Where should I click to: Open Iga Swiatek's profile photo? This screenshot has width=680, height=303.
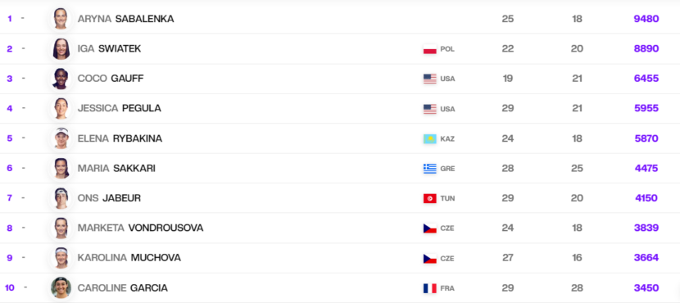[x=61, y=48]
